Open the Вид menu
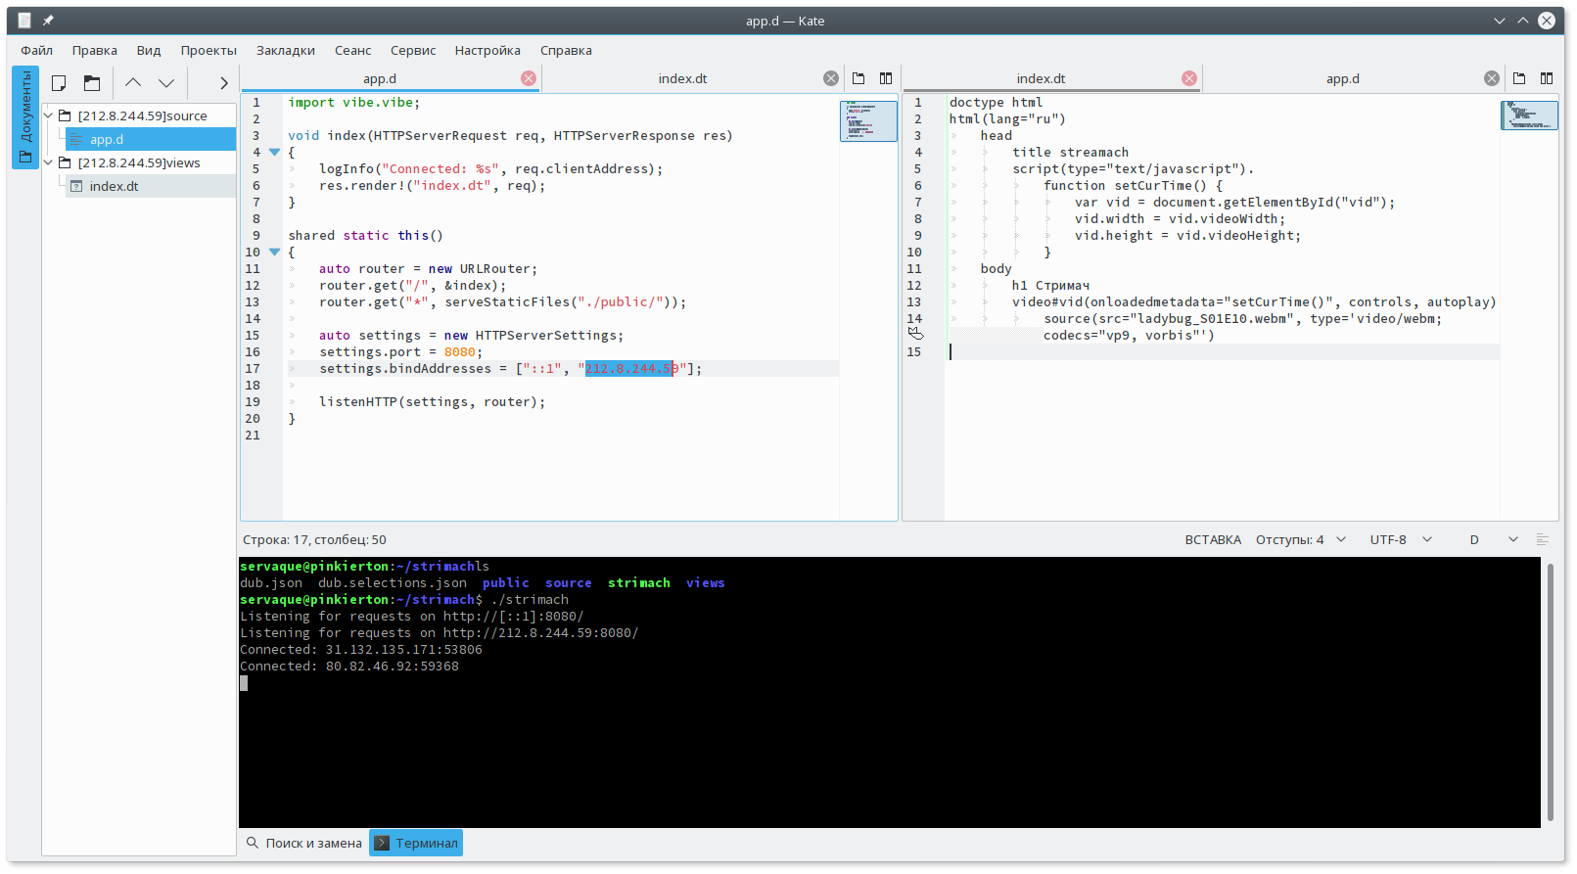Image resolution: width=1577 pixels, height=874 pixels. (x=149, y=50)
